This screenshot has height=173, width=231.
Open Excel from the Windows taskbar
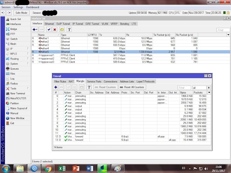click(62, 169)
